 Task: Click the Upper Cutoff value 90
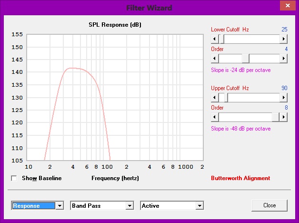(284, 88)
